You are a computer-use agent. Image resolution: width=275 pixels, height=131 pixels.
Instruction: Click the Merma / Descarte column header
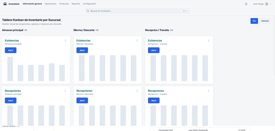coord(84,30)
